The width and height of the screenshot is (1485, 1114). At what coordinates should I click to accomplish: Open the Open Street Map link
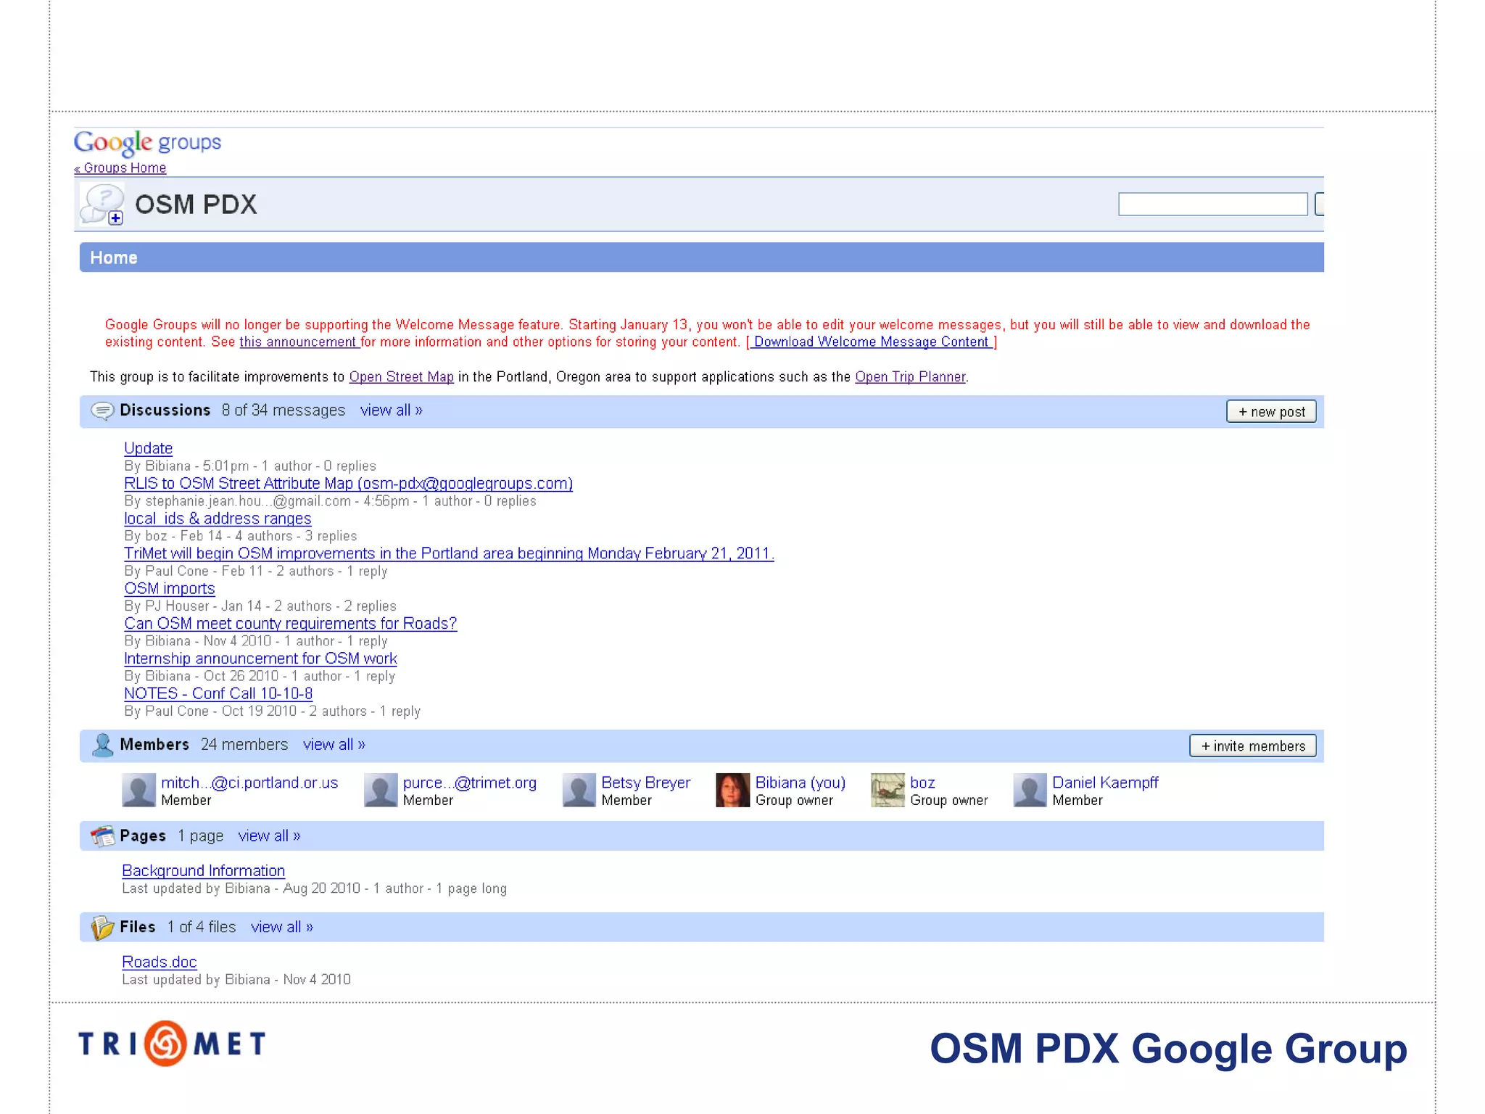click(x=401, y=377)
